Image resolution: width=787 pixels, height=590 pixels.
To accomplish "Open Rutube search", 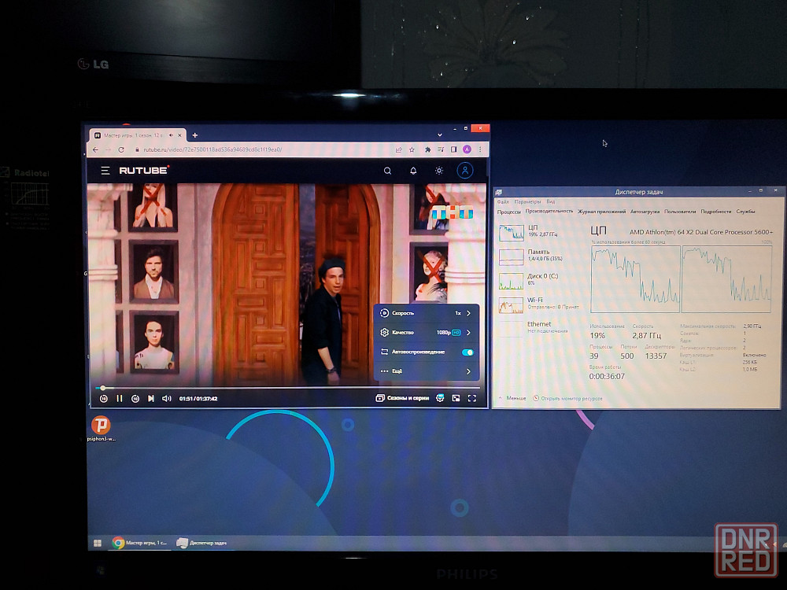I will pos(387,171).
